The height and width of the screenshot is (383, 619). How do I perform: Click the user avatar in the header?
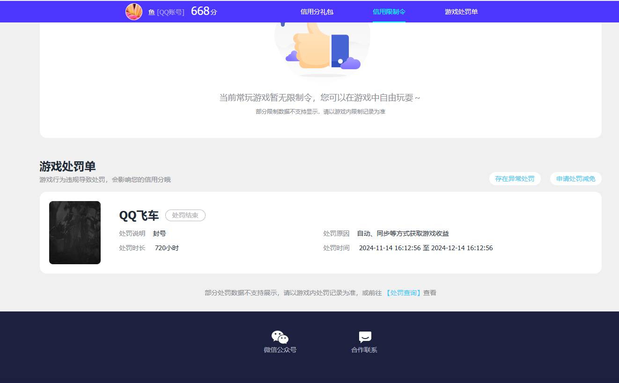[134, 11]
